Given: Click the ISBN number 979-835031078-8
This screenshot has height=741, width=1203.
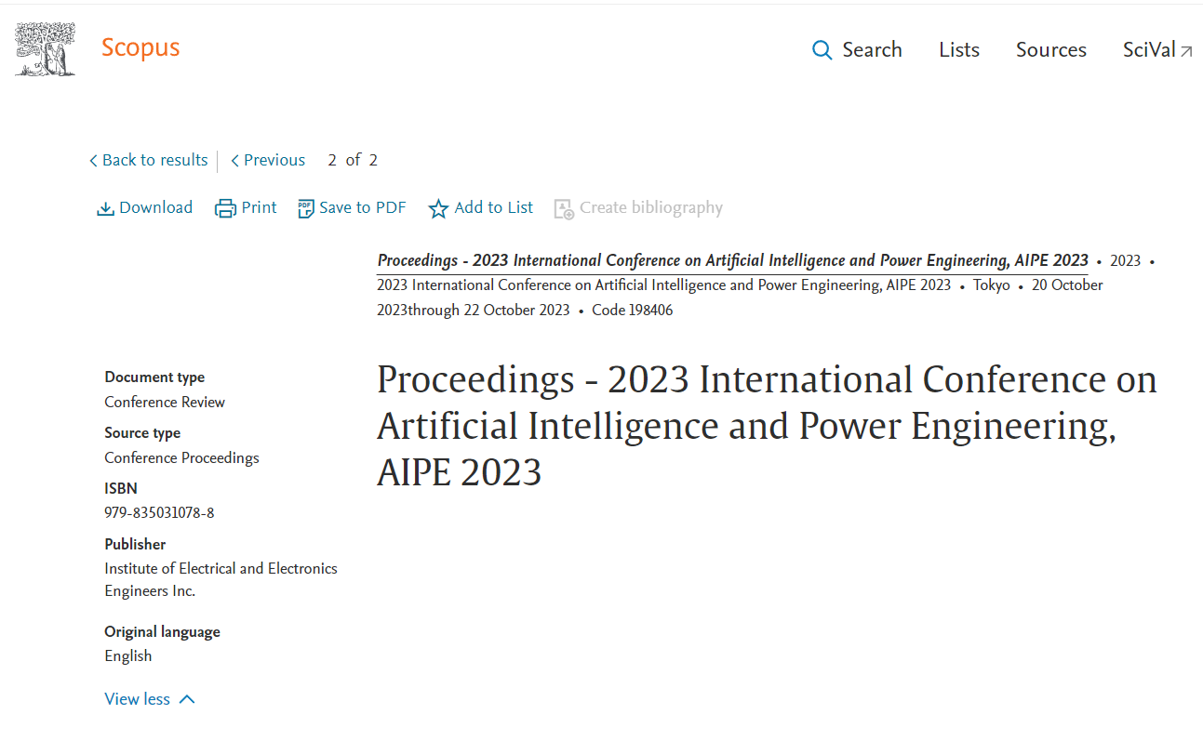Looking at the screenshot, I should pyautogui.click(x=159, y=512).
